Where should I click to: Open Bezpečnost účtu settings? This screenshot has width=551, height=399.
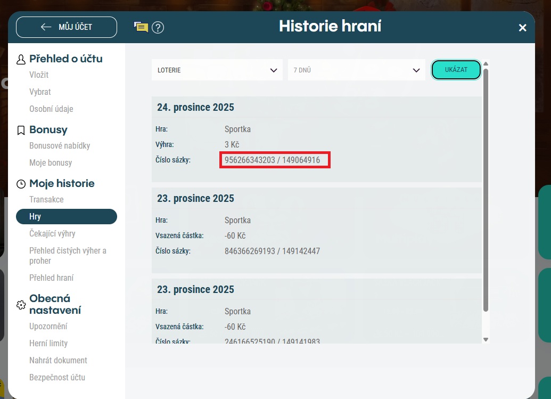point(57,378)
